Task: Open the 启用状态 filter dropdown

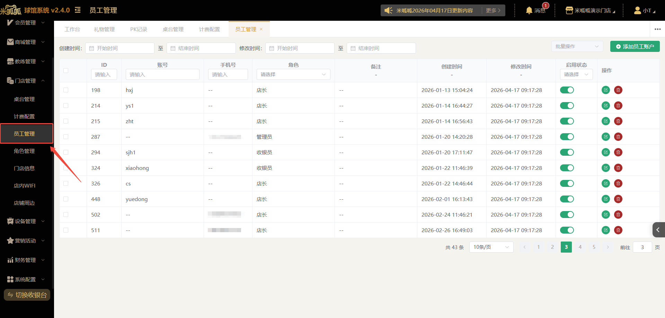Action: pos(576,74)
